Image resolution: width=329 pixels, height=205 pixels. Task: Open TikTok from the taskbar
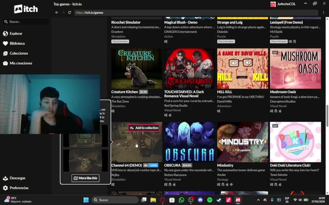click(228, 200)
